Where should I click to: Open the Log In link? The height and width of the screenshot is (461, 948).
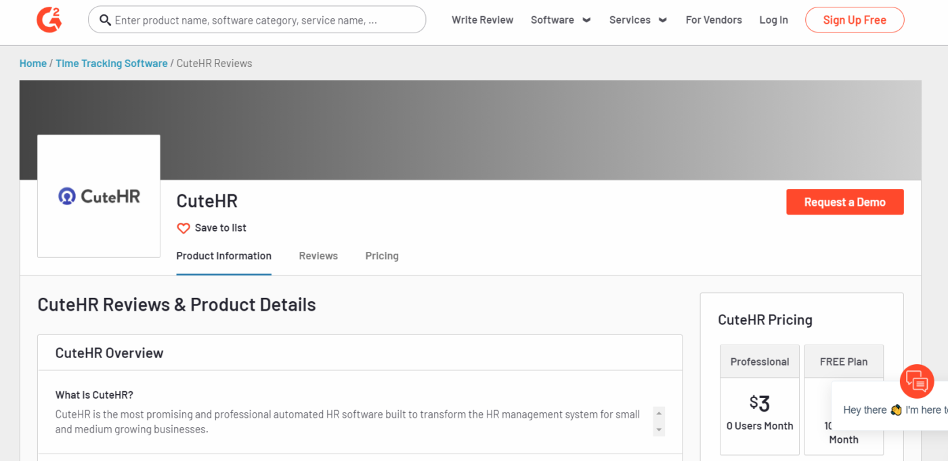773,20
